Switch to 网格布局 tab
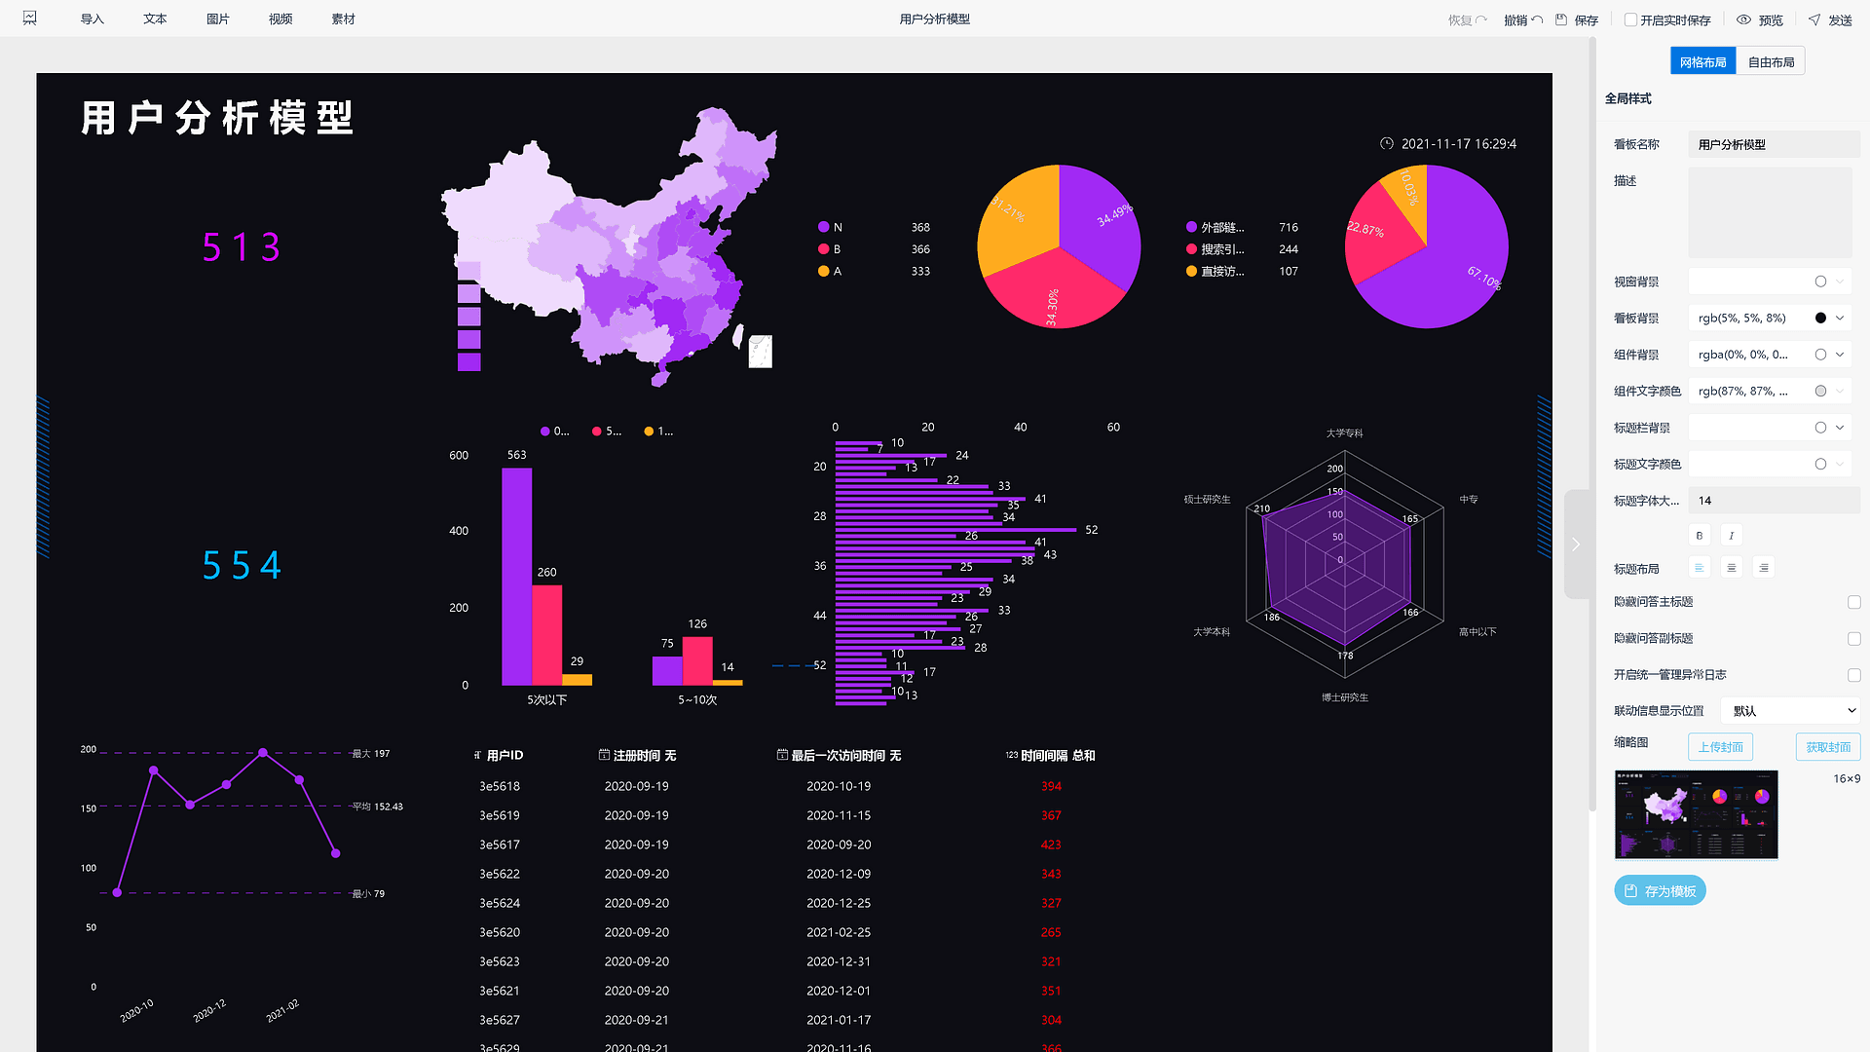Viewport: 1870px width, 1052px height. (x=1703, y=61)
